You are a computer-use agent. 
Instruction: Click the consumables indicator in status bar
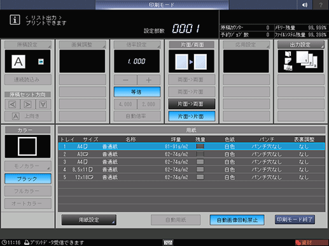[311, 242]
